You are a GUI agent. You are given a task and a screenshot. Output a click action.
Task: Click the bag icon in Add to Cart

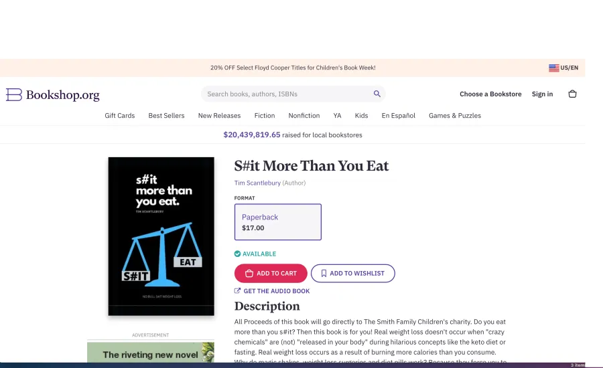[x=249, y=273]
